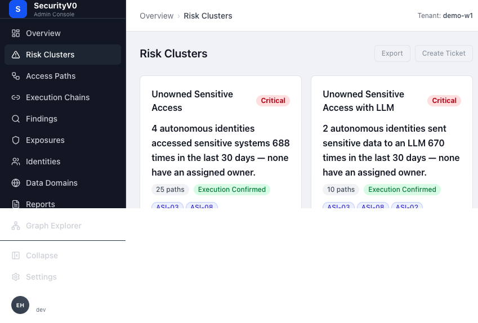This screenshot has height=323, width=478.
Task: Open the Data Domains section
Action: [x=63, y=183]
